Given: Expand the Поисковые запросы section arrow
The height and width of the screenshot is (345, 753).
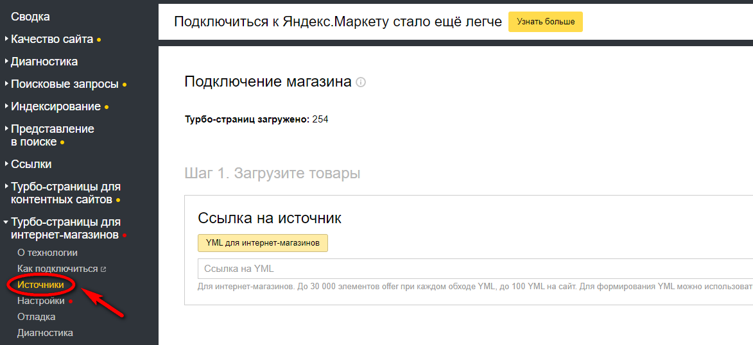Looking at the screenshot, I should (6, 84).
